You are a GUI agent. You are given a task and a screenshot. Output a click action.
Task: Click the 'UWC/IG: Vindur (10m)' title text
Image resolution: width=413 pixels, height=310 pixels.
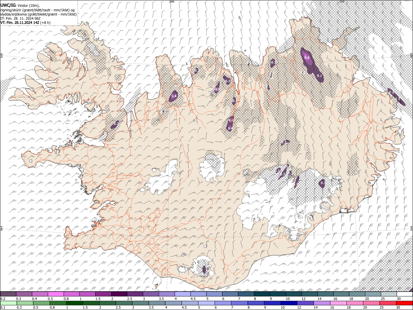pyautogui.click(x=20, y=5)
